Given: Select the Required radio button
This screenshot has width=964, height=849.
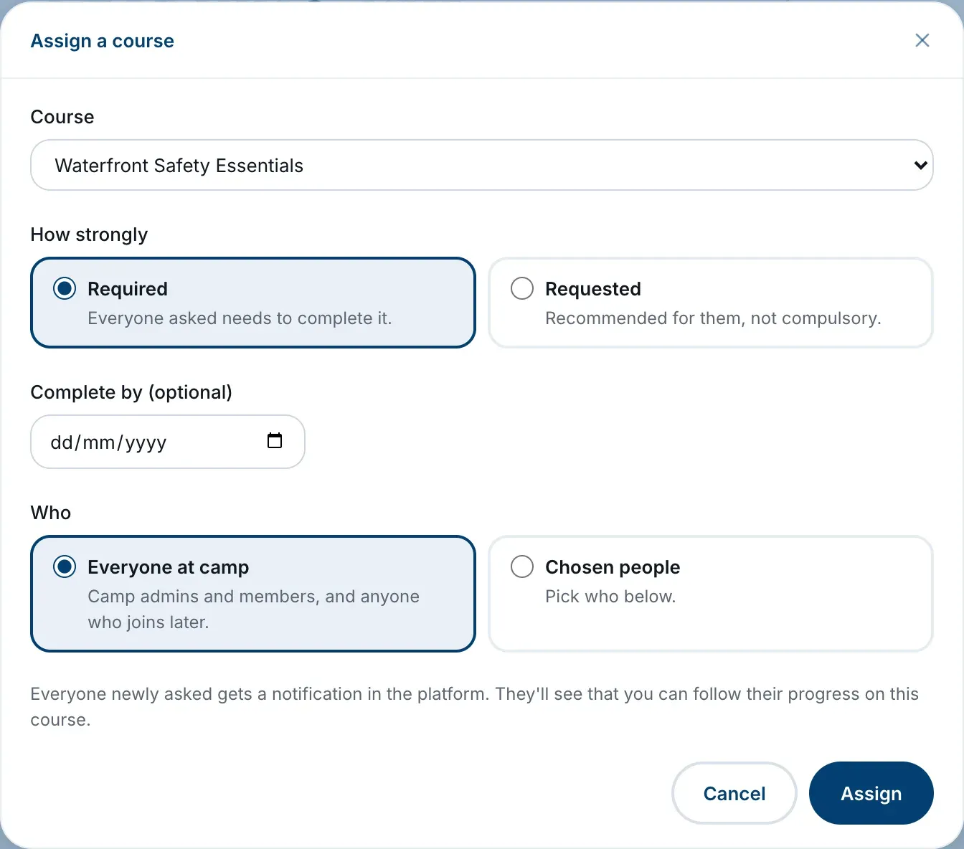Looking at the screenshot, I should [x=65, y=288].
